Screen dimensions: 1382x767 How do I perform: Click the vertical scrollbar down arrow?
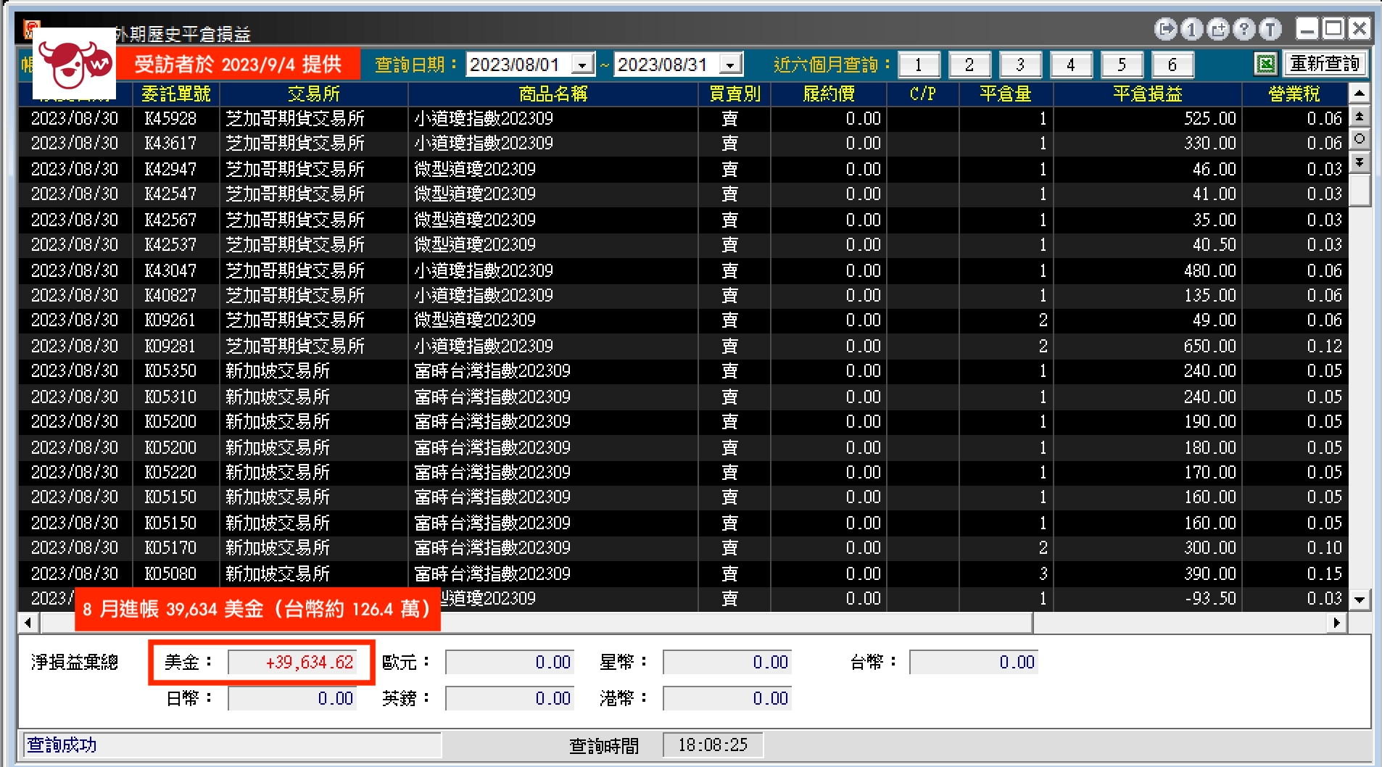point(1360,600)
